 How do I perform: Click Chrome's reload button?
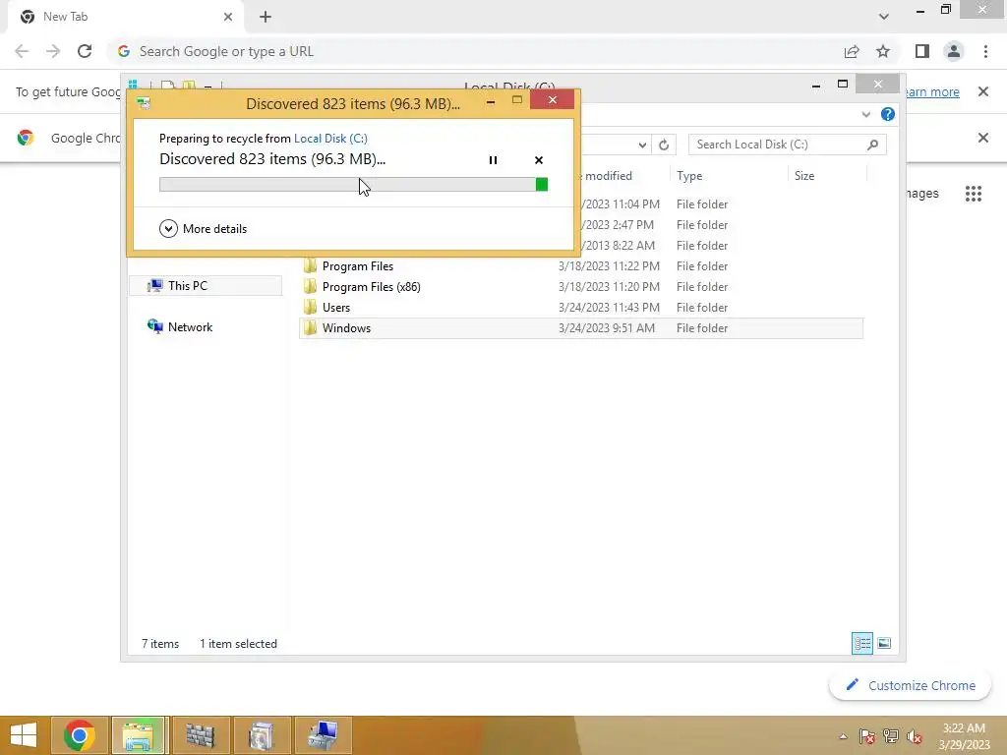[x=85, y=51]
